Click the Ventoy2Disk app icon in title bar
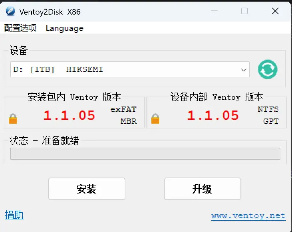The image size is (292, 232). tap(10, 11)
